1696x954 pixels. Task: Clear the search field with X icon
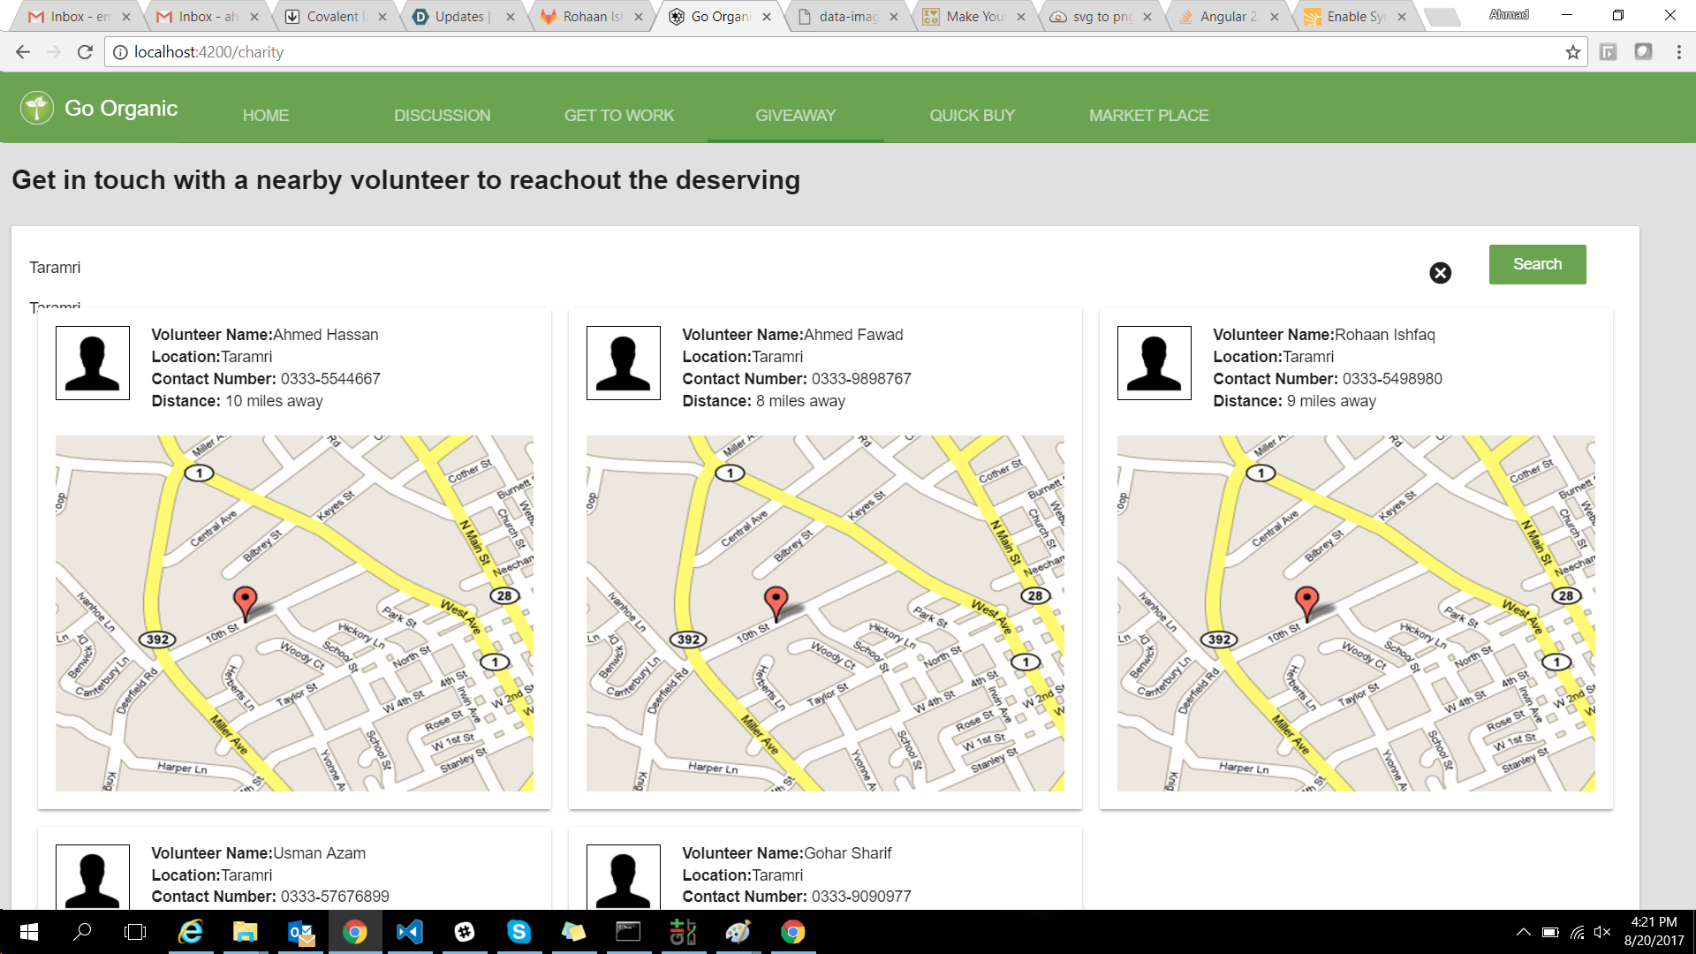[1440, 273]
